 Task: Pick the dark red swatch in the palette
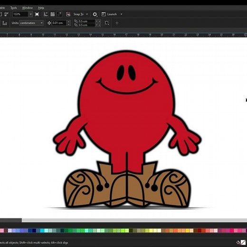tap(199, 230)
